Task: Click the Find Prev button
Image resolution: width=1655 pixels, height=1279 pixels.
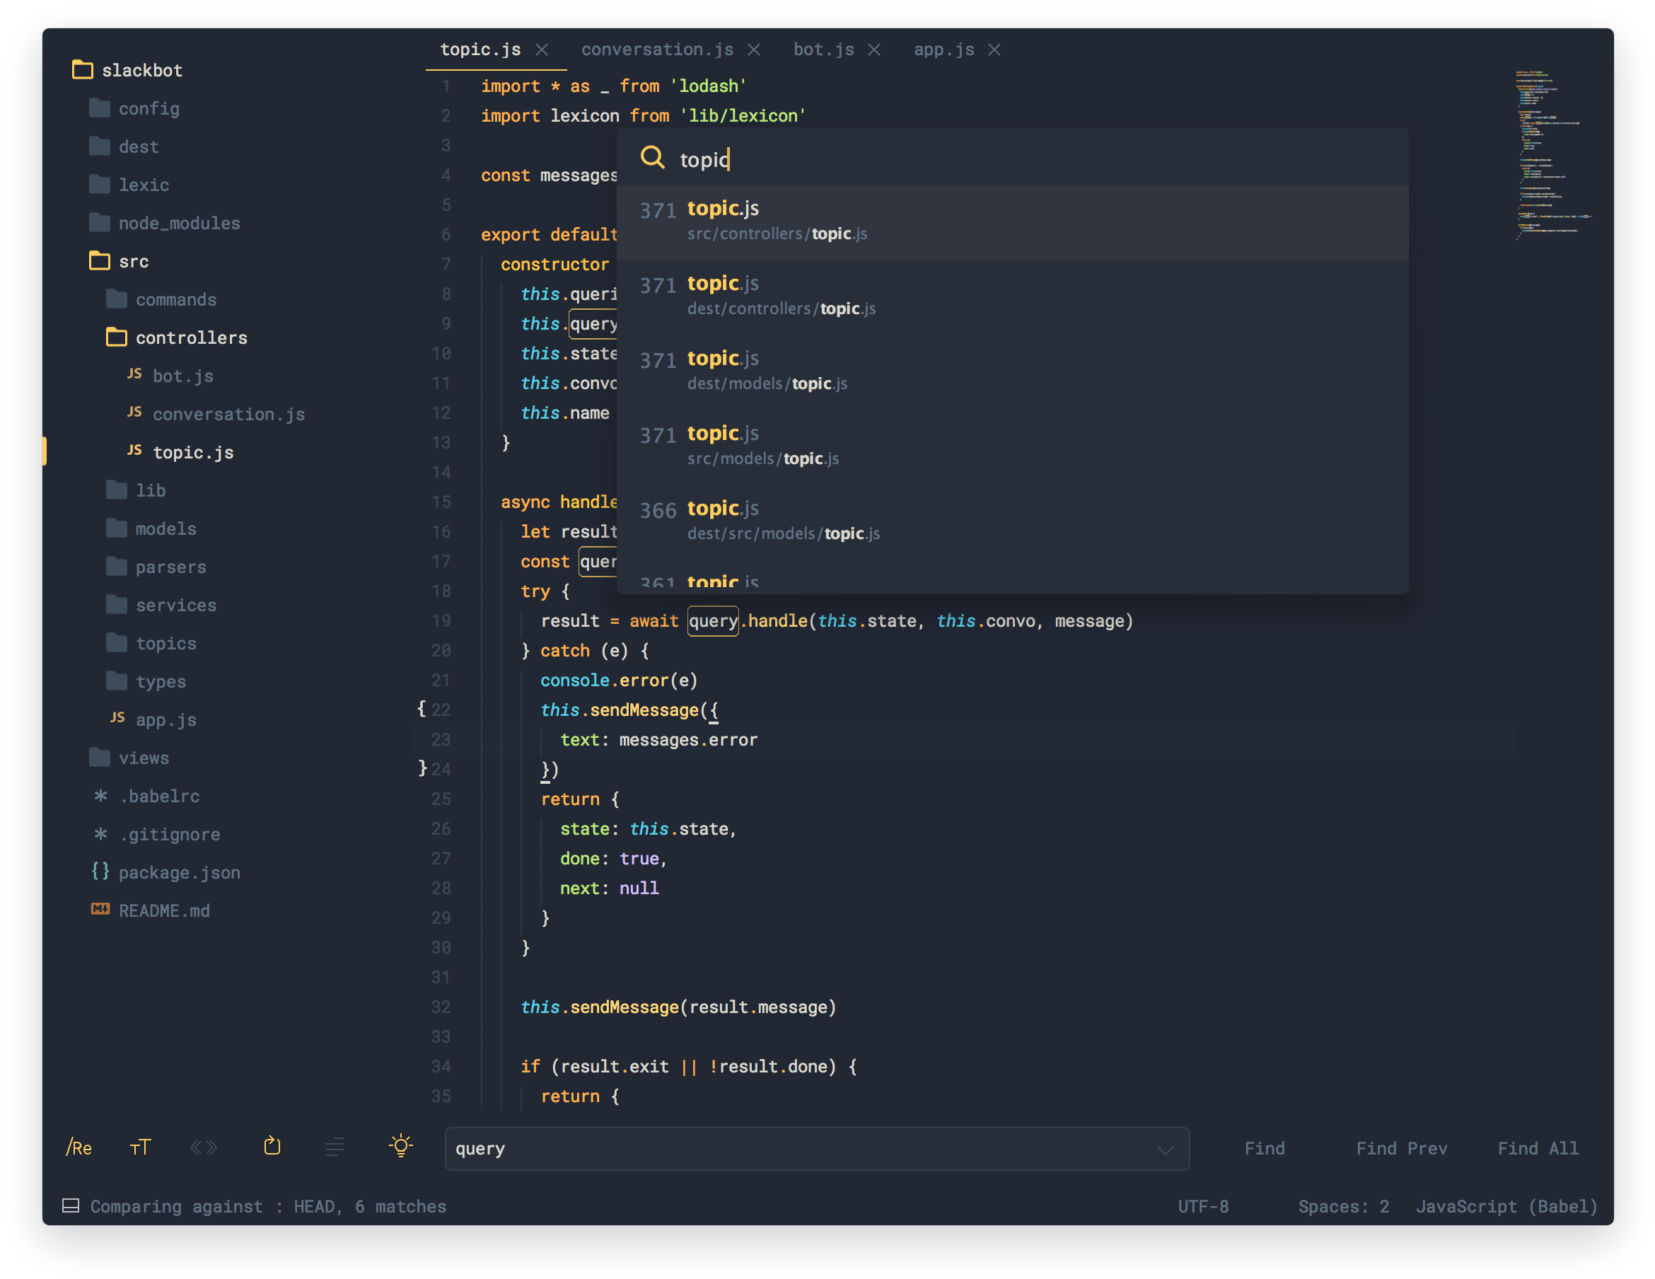Action: pyautogui.click(x=1401, y=1148)
